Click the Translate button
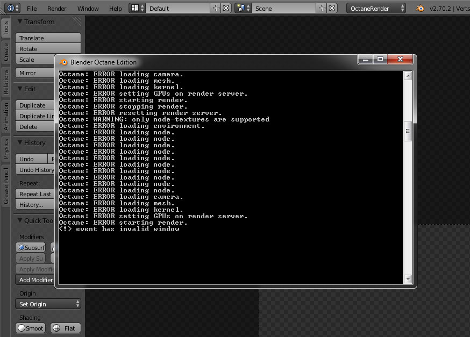Viewport: 470px width, 337px height. tap(48, 38)
